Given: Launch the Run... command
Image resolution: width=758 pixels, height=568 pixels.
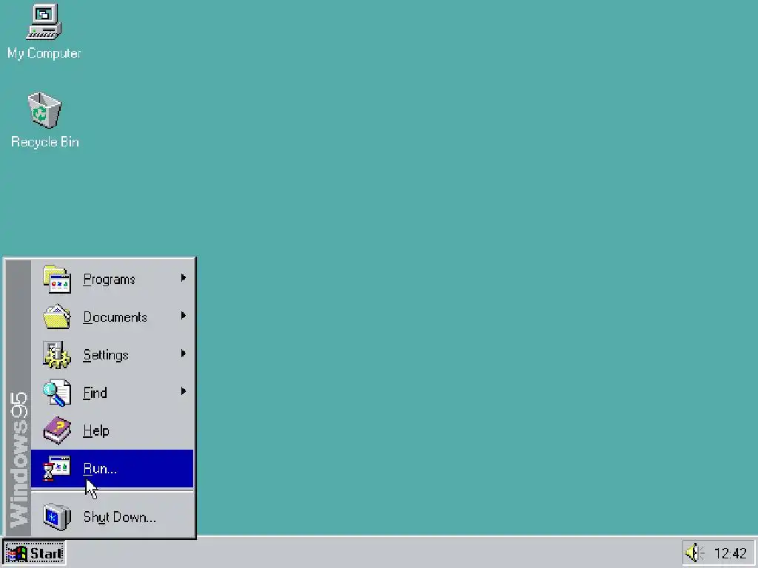Looking at the screenshot, I should (113, 468).
